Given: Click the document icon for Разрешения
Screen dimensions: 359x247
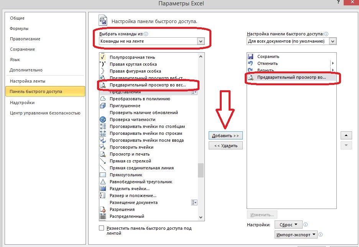Looking at the screenshot, I should [x=103, y=209].
